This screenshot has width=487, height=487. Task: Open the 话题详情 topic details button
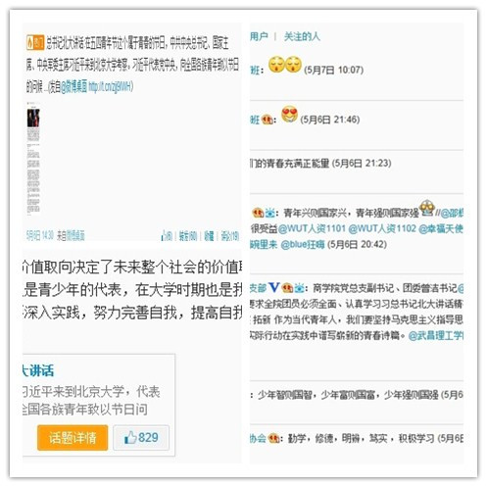(x=73, y=438)
